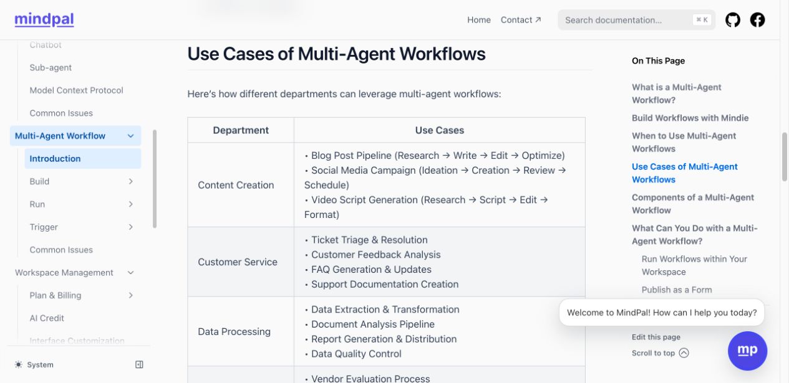The height and width of the screenshot is (383, 789).
Task: Click the Edit this page link
Action: click(656, 337)
